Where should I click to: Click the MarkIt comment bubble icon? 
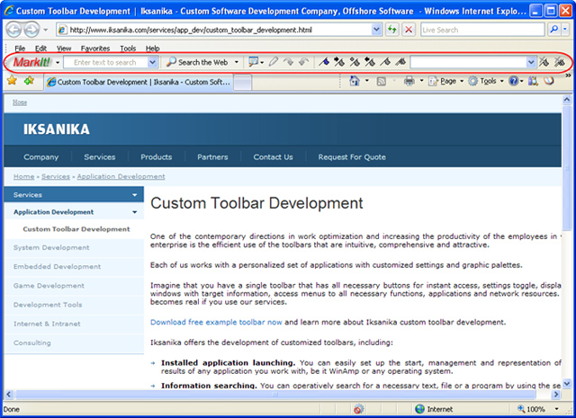pos(253,62)
